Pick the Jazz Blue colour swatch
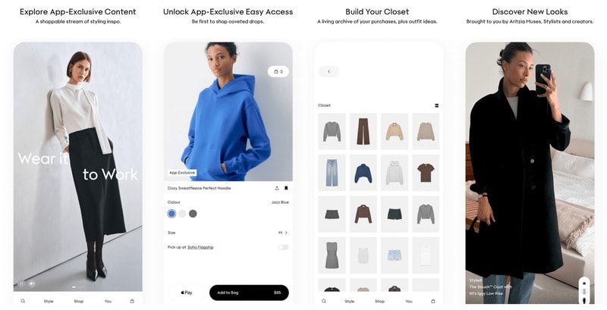The width and height of the screenshot is (607, 310). pos(171,214)
